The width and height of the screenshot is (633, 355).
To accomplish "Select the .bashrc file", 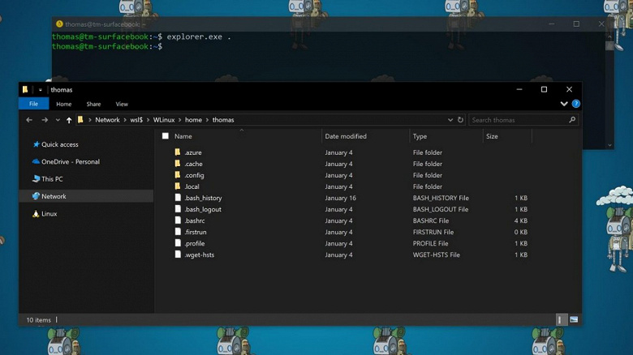I will pyautogui.click(x=193, y=220).
